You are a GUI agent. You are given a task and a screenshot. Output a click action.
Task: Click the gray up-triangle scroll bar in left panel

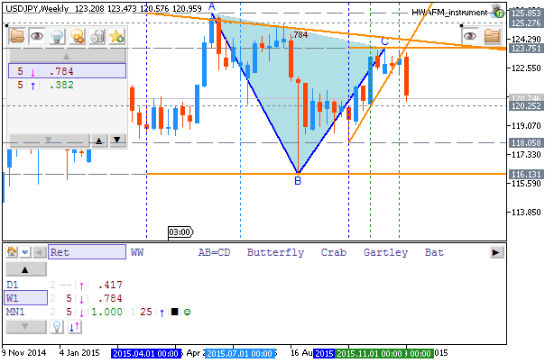coord(67,56)
